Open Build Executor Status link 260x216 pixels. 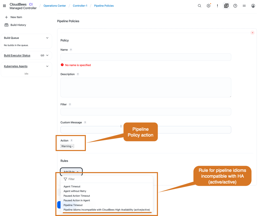(x=17, y=55)
